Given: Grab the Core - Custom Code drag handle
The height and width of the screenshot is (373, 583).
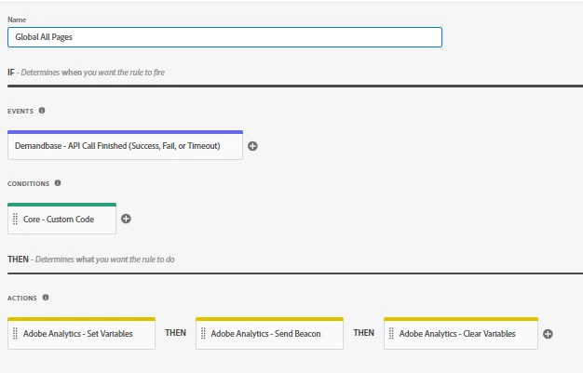Looking at the screenshot, I should [15, 219].
